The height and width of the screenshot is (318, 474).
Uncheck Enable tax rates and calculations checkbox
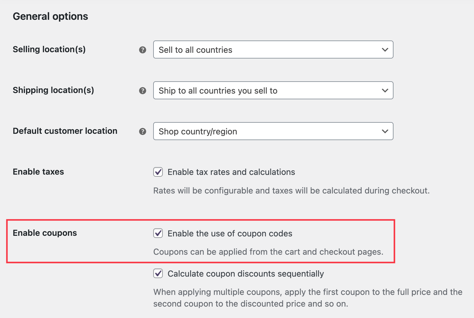point(158,172)
